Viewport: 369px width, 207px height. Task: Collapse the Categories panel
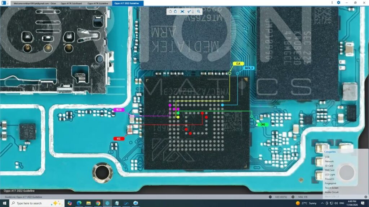tap(329, 151)
